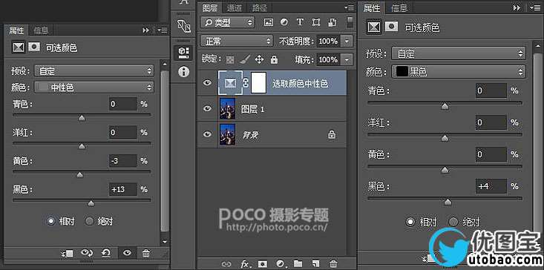544x270 pixels.
Task: Open the fill 100% dropdown arrow
Action: click(x=347, y=59)
